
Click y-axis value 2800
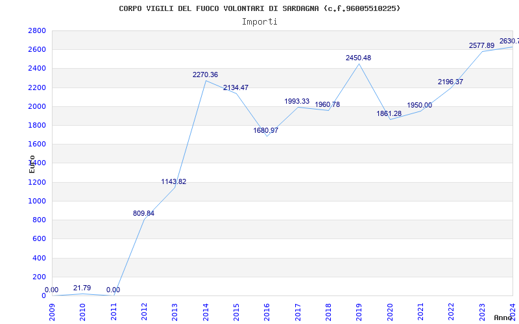pos(37,30)
